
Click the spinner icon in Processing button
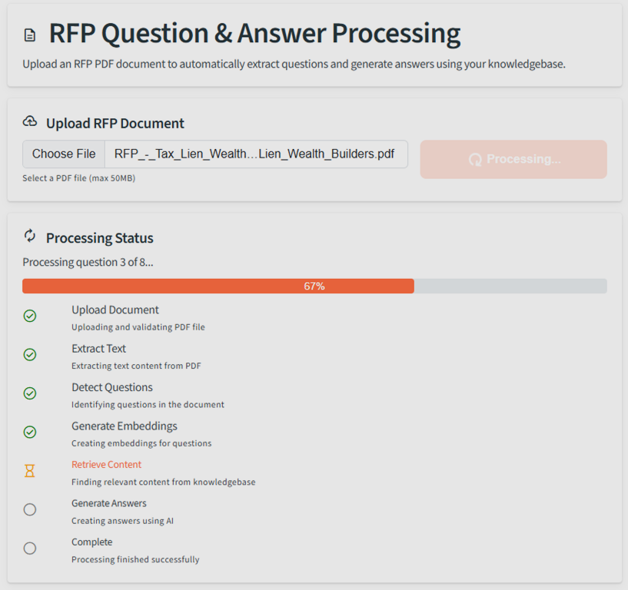click(475, 160)
